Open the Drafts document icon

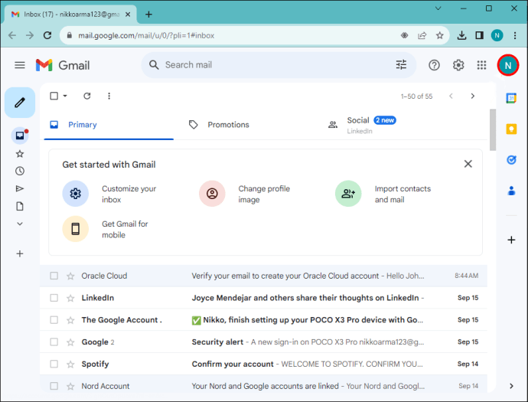(x=20, y=206)
